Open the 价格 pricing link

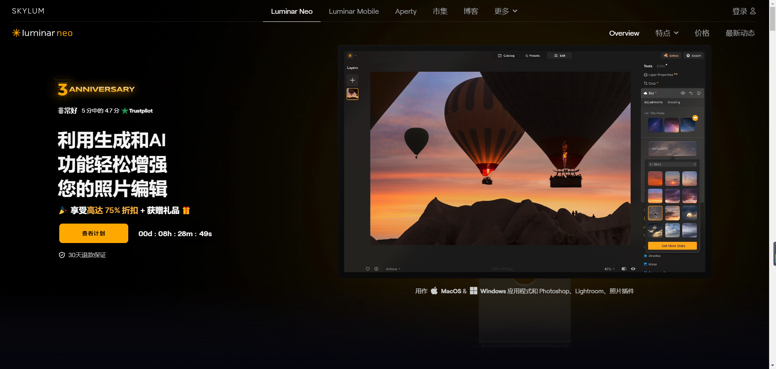coord(702,33)
